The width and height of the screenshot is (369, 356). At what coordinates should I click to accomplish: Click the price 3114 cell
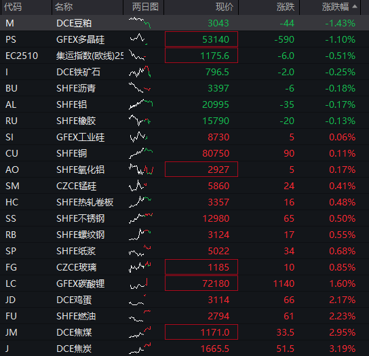218,300
